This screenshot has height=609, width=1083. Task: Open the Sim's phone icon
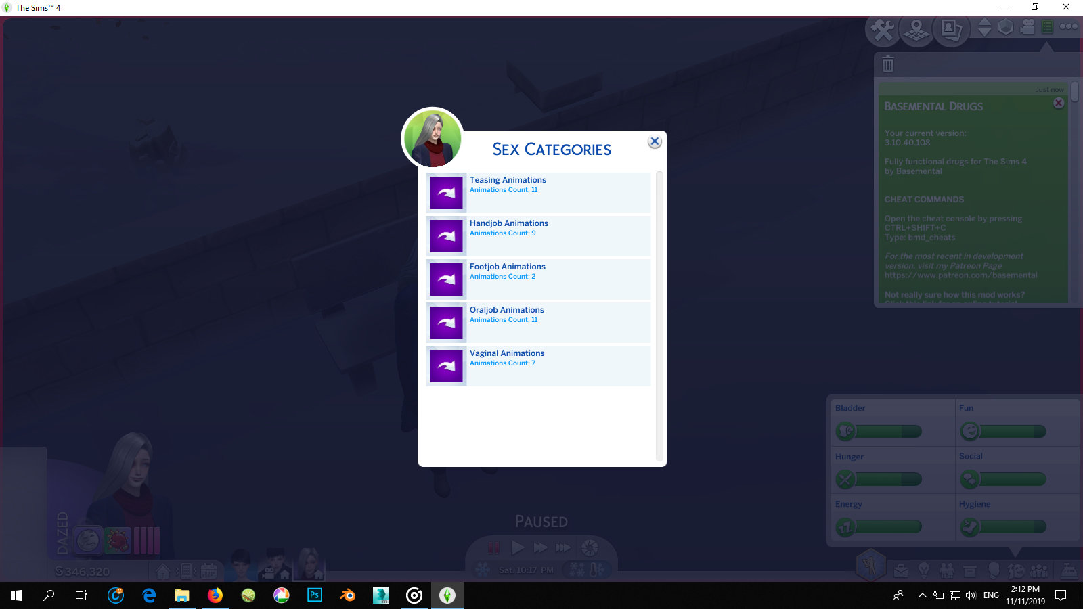coord(186,571)
